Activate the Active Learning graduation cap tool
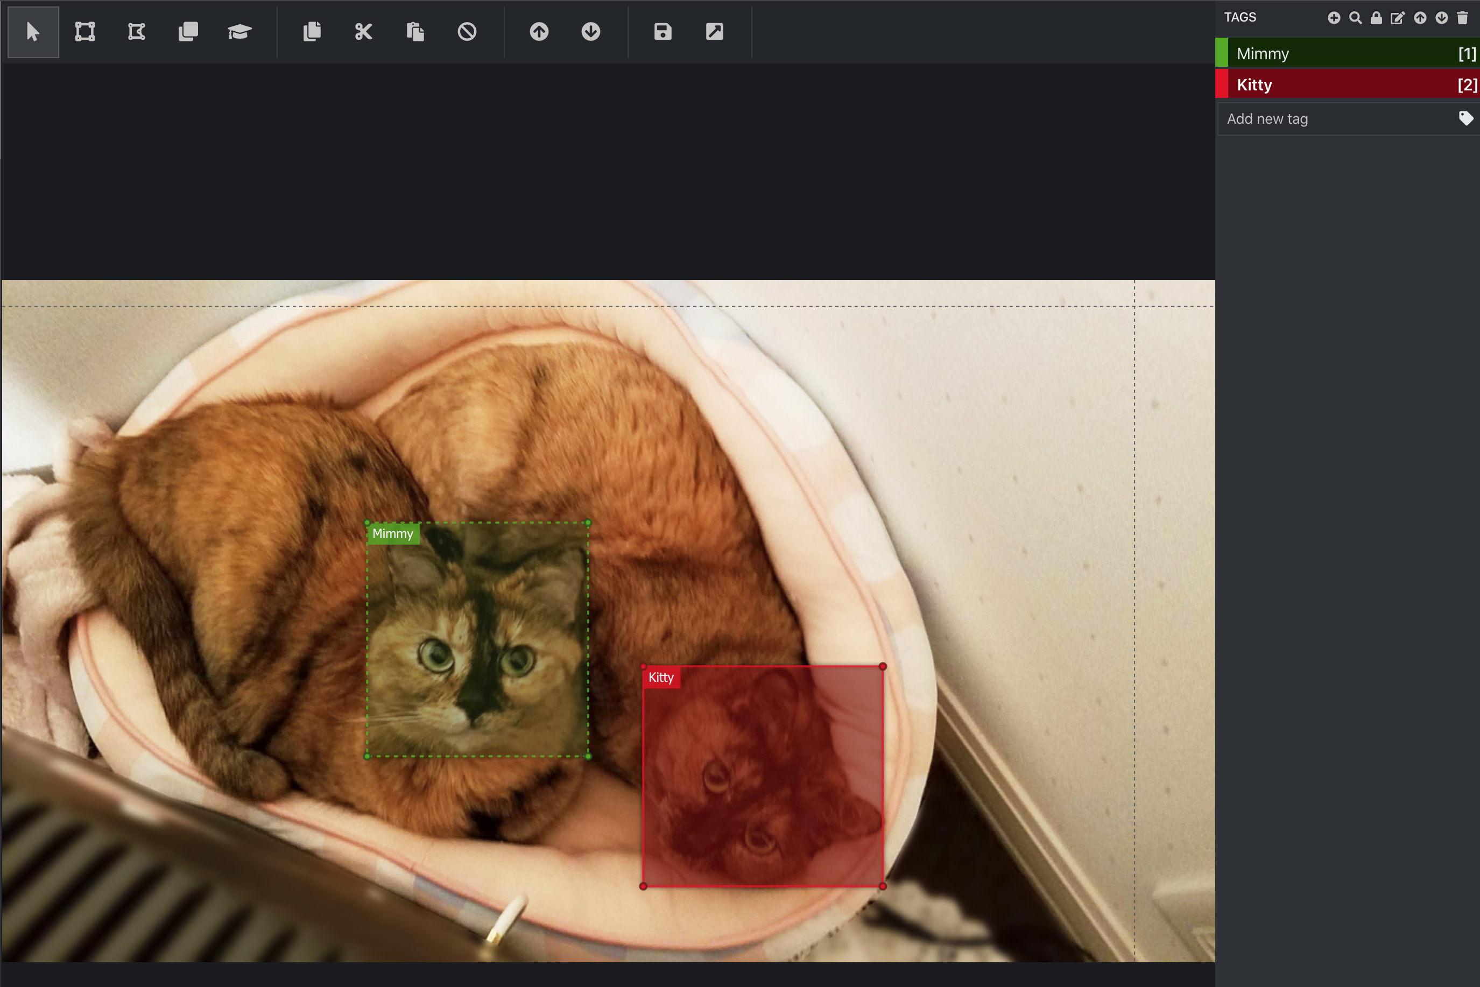This screenshot has height=987, width=1480. pos(239,31)
